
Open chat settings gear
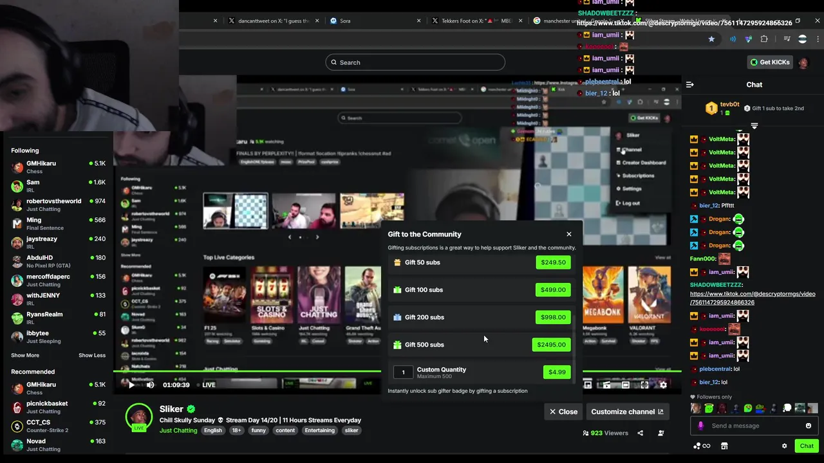point(784,446)
